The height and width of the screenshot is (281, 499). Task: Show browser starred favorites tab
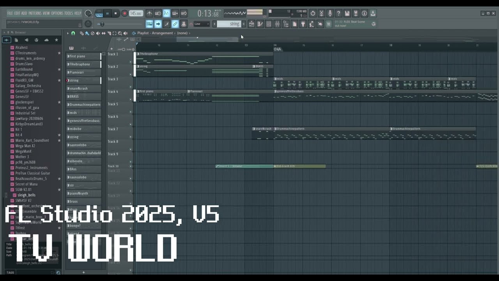pyautogui.click(x=56, y=40)
